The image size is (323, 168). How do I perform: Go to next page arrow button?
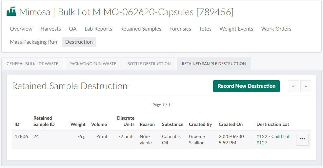pos(306,86)
